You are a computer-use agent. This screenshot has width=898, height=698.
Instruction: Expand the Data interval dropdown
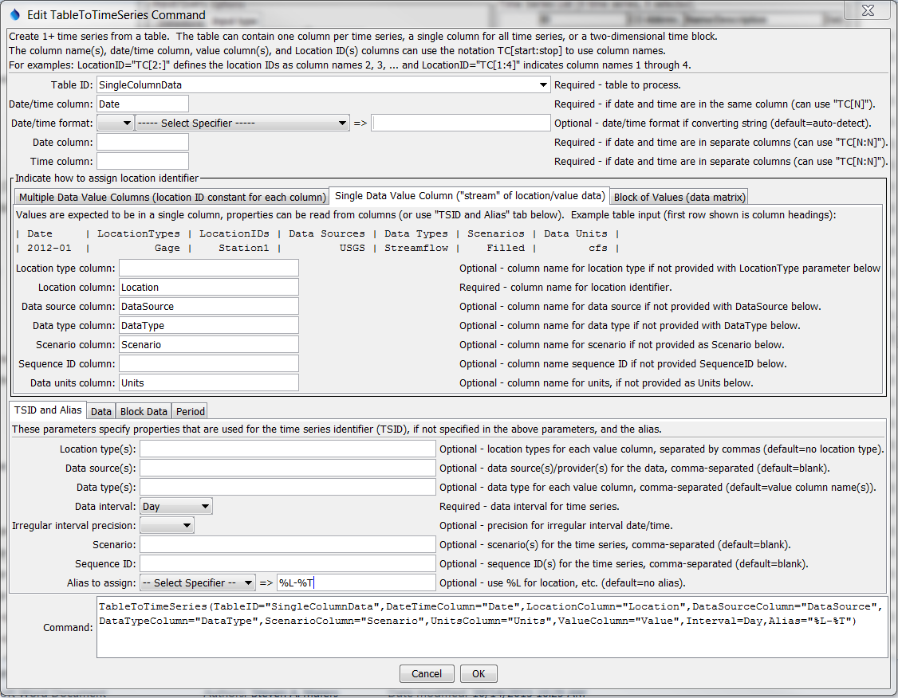[175, 506]
